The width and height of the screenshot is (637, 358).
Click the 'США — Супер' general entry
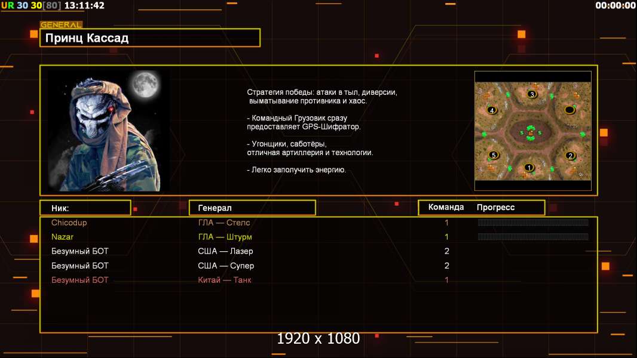click(226, 266)
